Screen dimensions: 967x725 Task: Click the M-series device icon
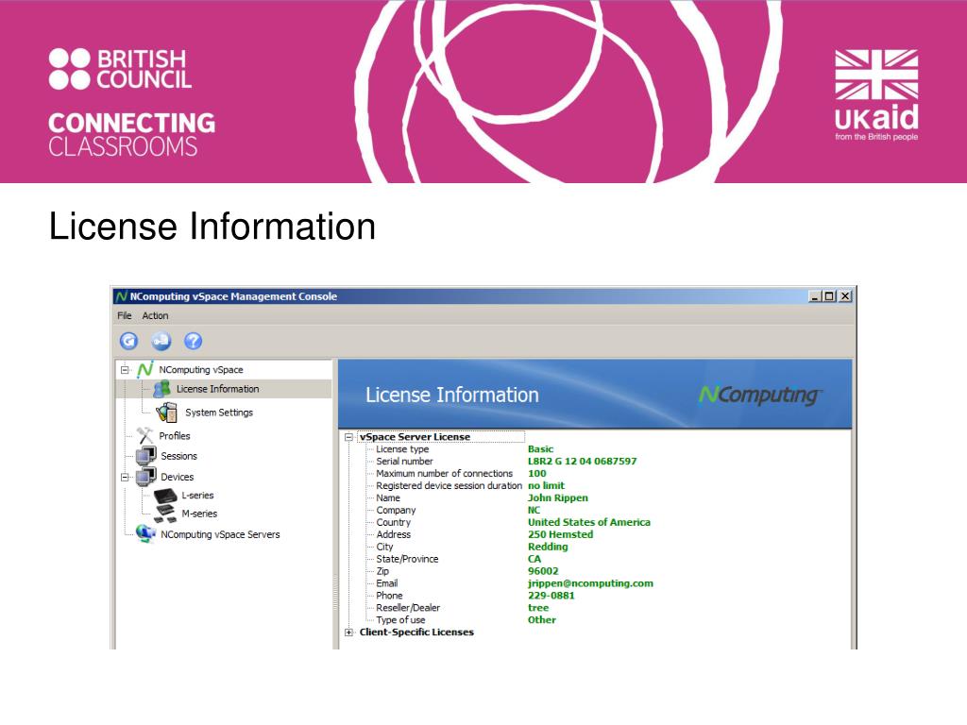[165, 513]
